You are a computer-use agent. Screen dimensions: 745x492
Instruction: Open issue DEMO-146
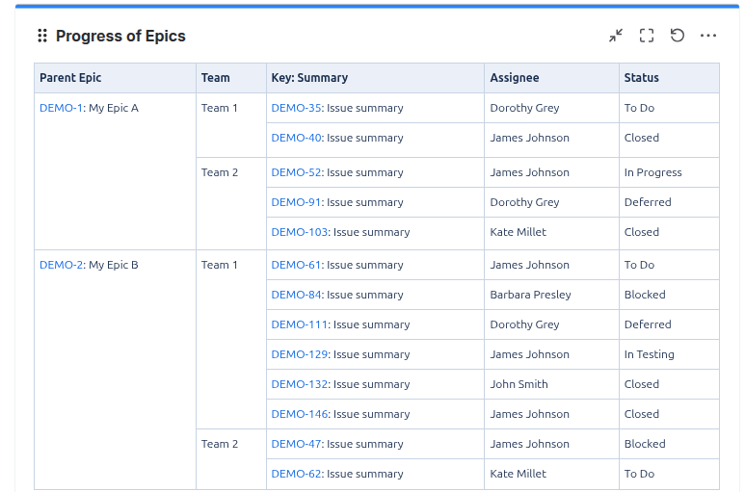[x=300, y=414]
